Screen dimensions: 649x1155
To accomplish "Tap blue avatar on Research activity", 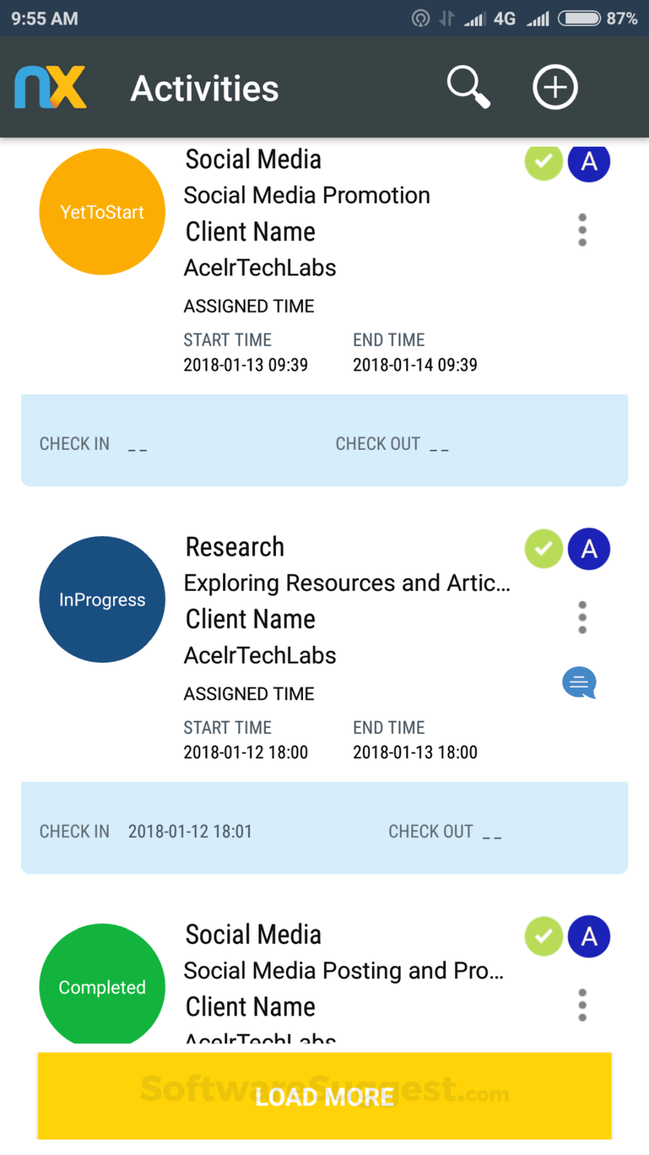I will 589,549.
